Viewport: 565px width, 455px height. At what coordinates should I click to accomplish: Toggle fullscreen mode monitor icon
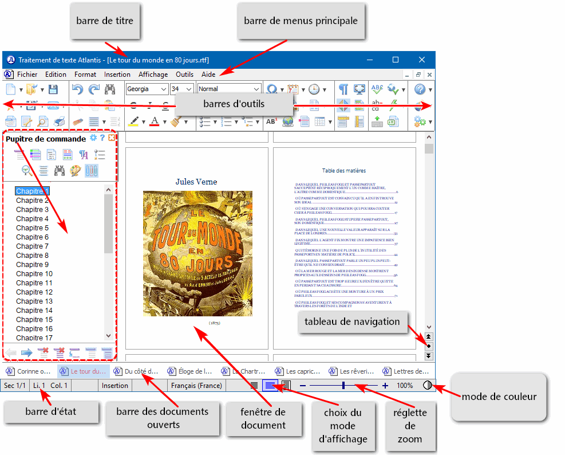pyautogui.click(x=359, y=89)
